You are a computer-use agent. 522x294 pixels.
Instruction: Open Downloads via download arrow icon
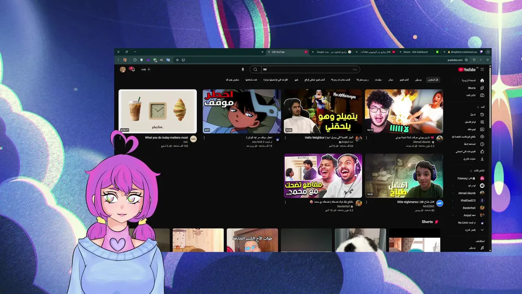click(482, 159)
